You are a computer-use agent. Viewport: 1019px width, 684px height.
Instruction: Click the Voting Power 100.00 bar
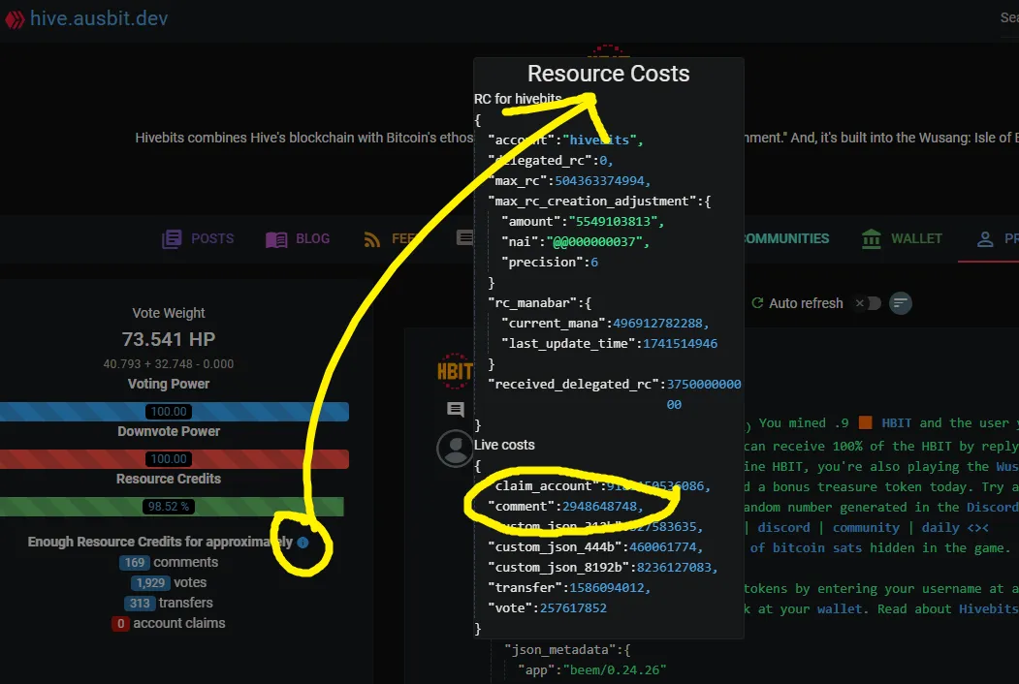(175, 411)
